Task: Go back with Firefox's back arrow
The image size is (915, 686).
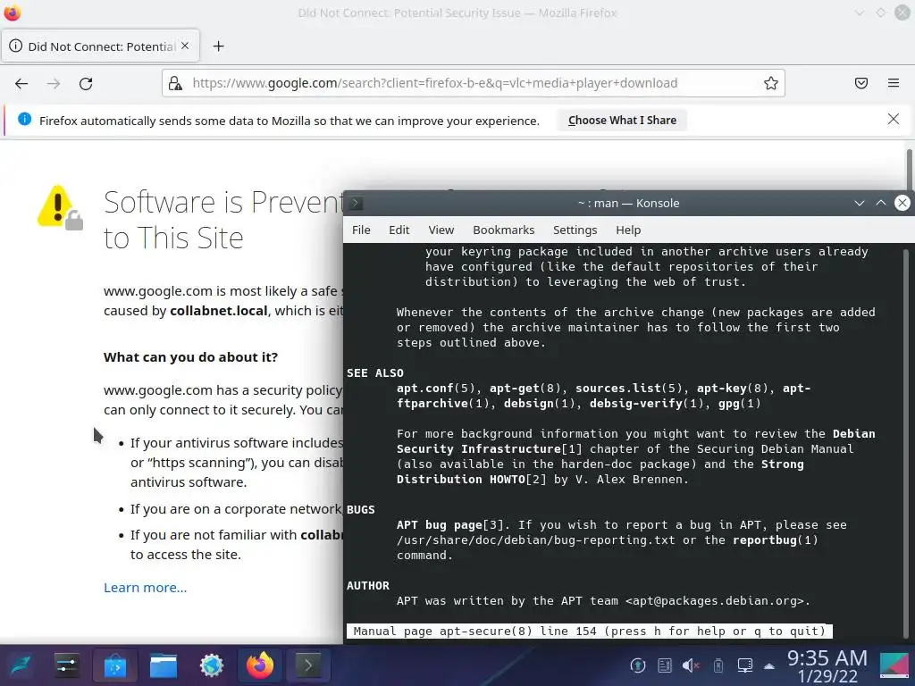Action: [21, 83]
